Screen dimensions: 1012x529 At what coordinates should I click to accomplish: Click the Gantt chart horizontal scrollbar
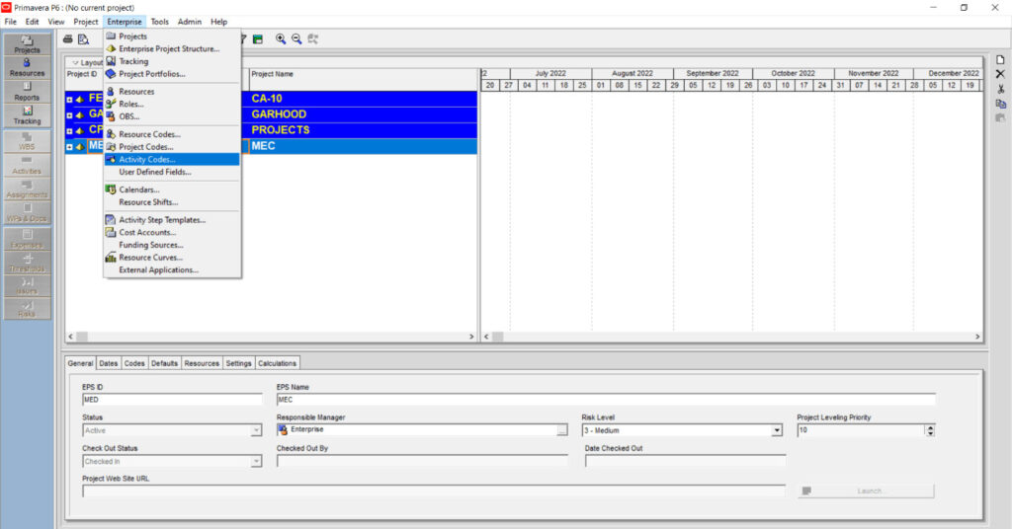[x=732, y=337]
